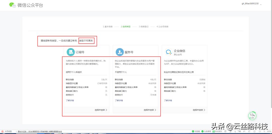
Task: Open the 国台办证实 news headline link
Action: (40, 131)
